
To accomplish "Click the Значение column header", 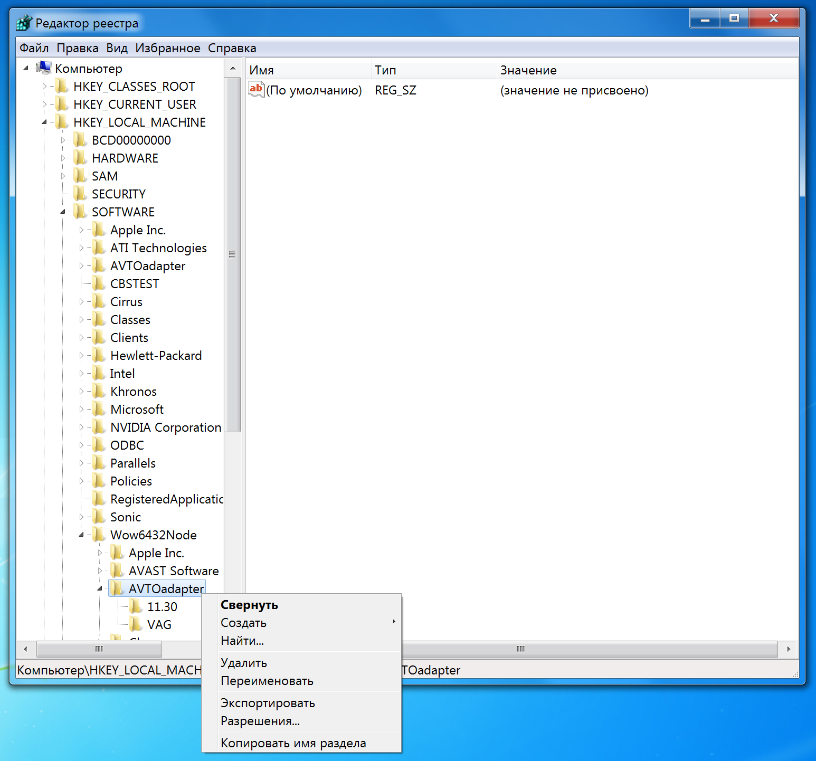I will [528, 70].
